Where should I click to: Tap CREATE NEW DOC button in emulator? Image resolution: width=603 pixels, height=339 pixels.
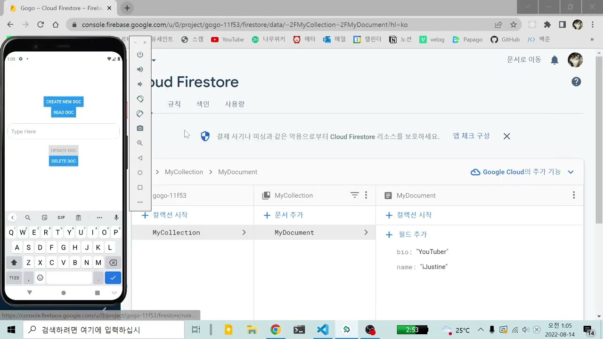point(64,102)
